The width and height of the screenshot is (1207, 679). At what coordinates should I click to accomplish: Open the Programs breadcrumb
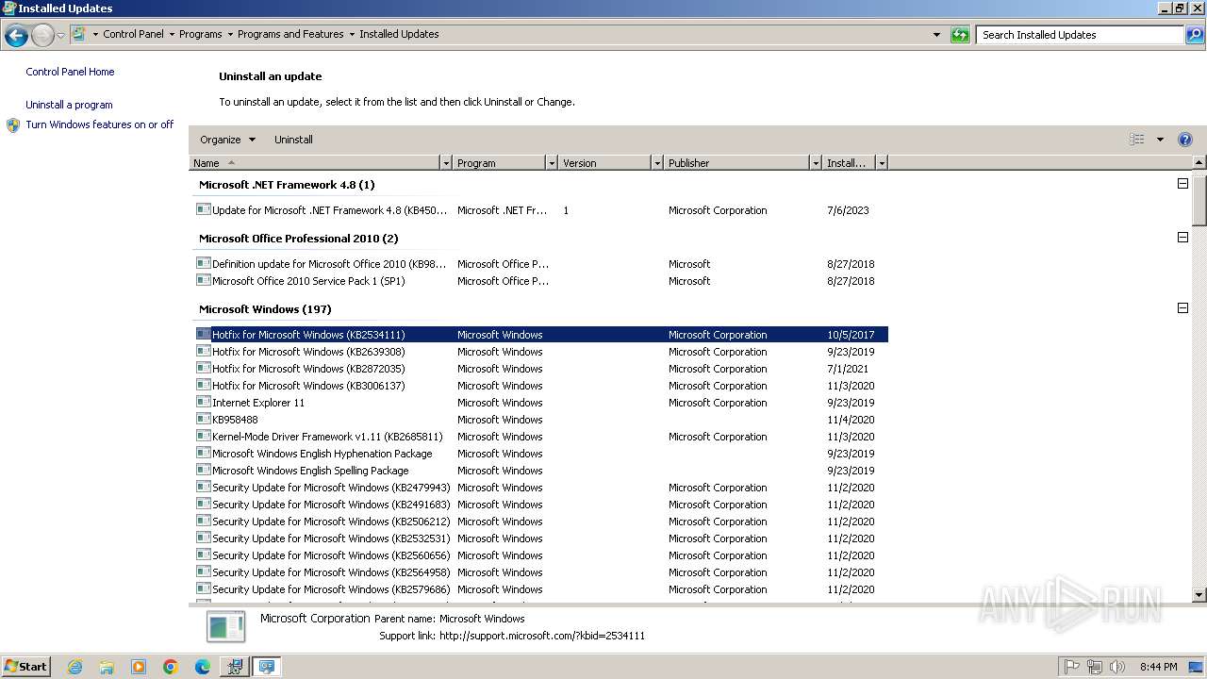tap(201, 34)
